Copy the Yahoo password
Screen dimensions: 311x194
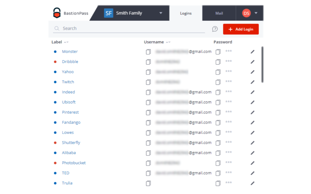218,72
